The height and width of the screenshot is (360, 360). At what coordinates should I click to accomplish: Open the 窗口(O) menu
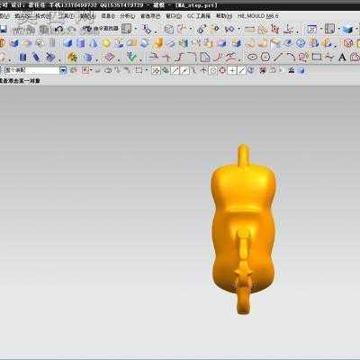click(x=174, y=16)
